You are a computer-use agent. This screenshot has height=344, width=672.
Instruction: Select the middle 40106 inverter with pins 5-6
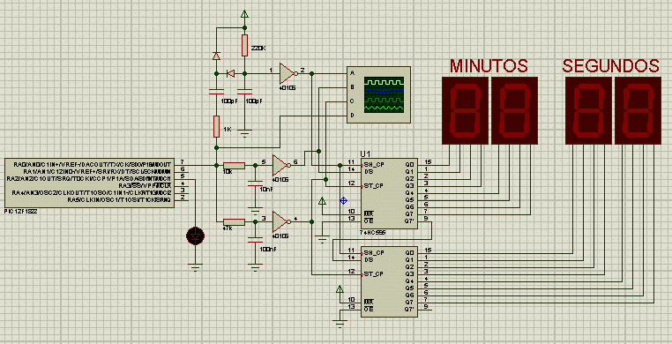(280, 165)
